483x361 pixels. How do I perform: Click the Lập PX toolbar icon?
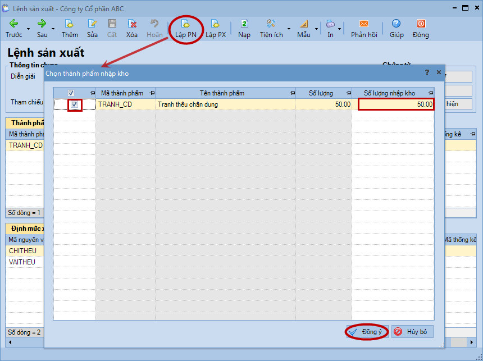[x=215, y=24]
